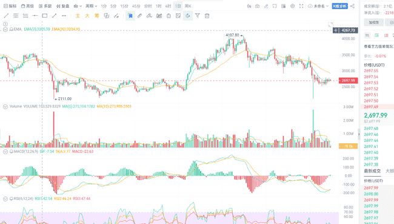The width and height of the screenshot is (394, 224).
Task: Toggle the highlighted eraser visibility tool
Action: [x=188, y=16]
